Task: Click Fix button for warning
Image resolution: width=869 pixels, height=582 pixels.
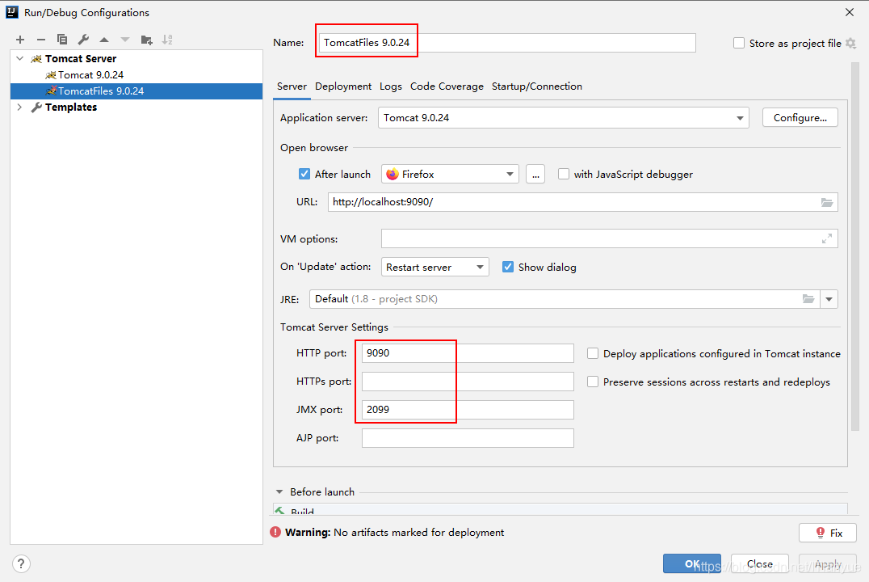Action: point(828,533)
